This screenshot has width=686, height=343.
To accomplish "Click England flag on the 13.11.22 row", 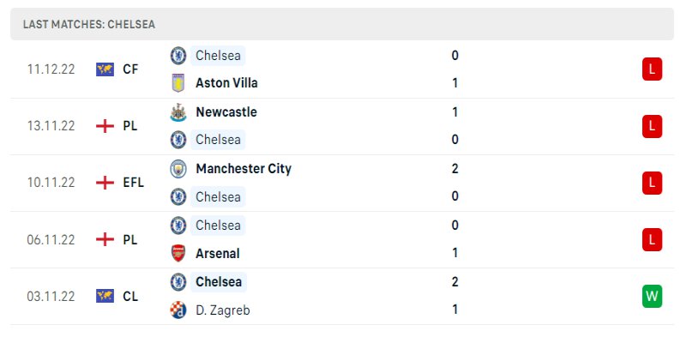I will 105,126.
